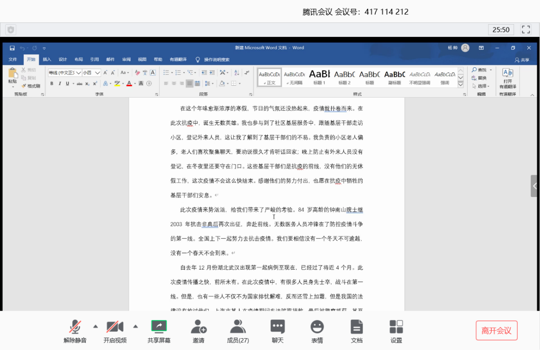This screenshot has width=540, height=350.
Task: Click the shield security icon at top left
Action: tap(10, 29)
